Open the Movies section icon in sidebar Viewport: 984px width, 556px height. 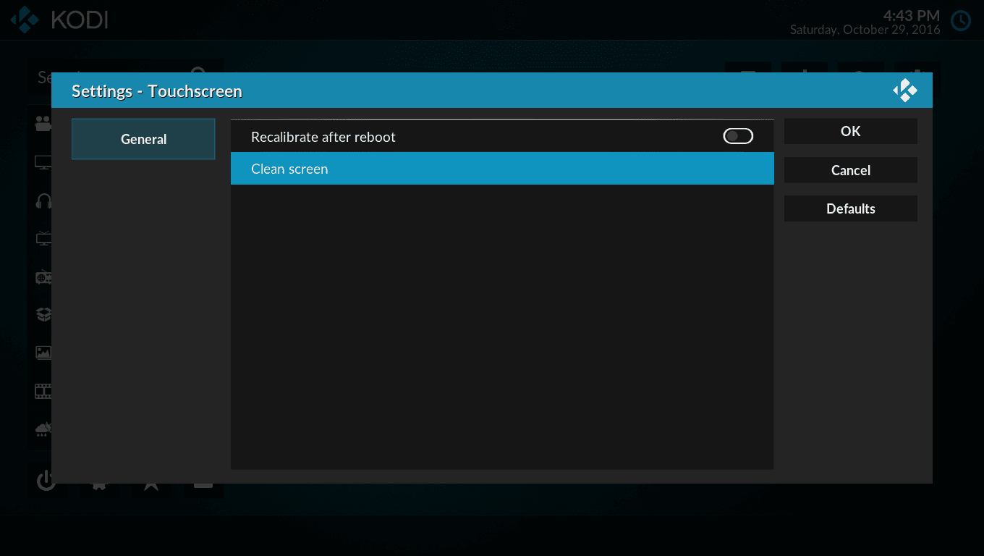click(43, 124)
